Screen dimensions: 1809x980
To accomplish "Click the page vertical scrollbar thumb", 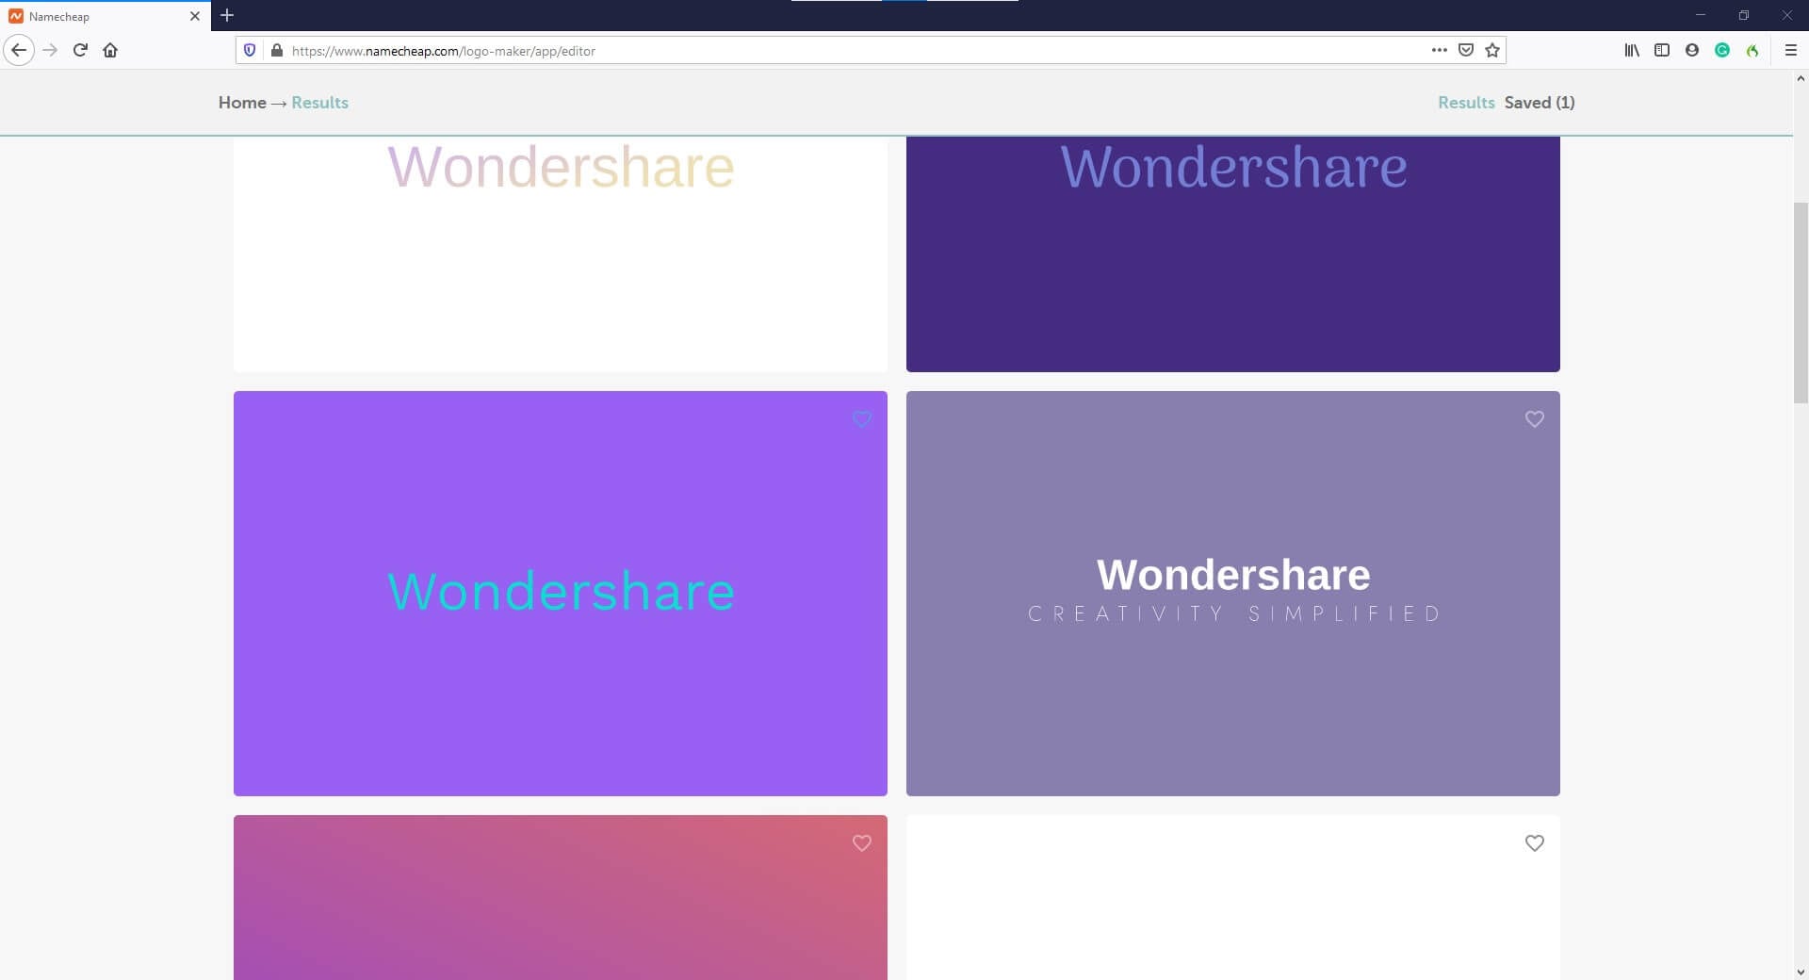I will 1801,302.
